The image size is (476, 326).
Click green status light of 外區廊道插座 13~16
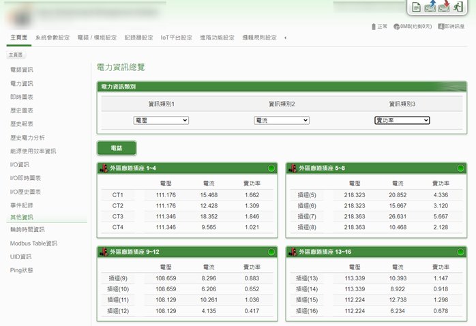(461, 252)
